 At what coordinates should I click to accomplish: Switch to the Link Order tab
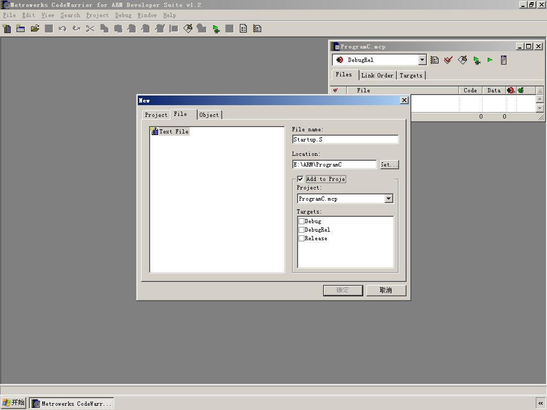point(377,75)
